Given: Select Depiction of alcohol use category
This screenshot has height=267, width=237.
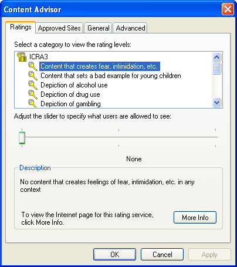Looking at the screenshot, I should (x=74, y=85).
